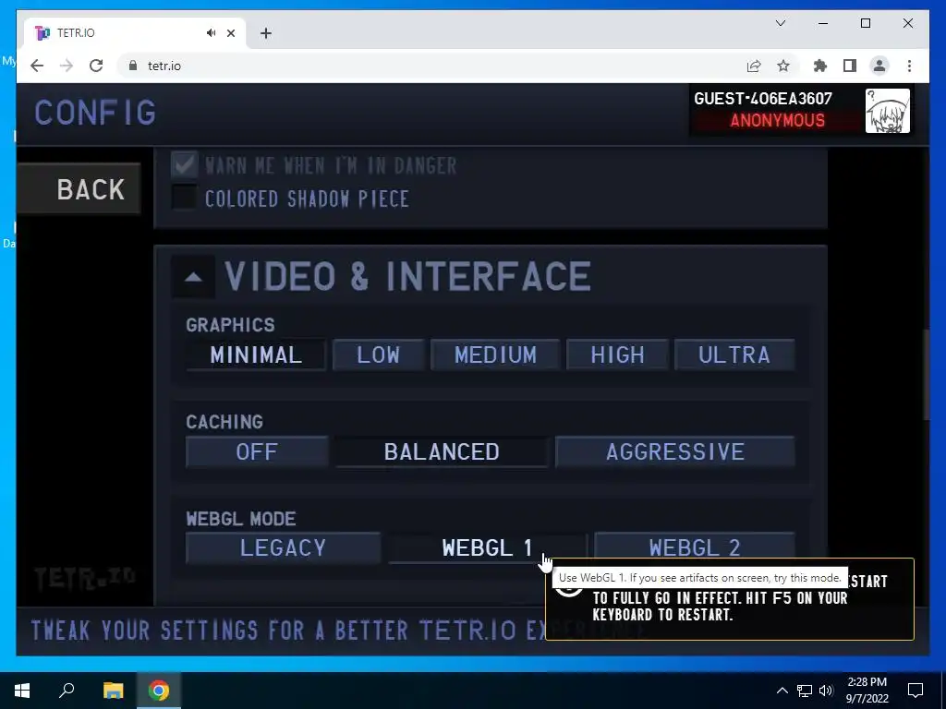
Task: Open Chrome profile avatar menu
Action: tap(879, 66)
